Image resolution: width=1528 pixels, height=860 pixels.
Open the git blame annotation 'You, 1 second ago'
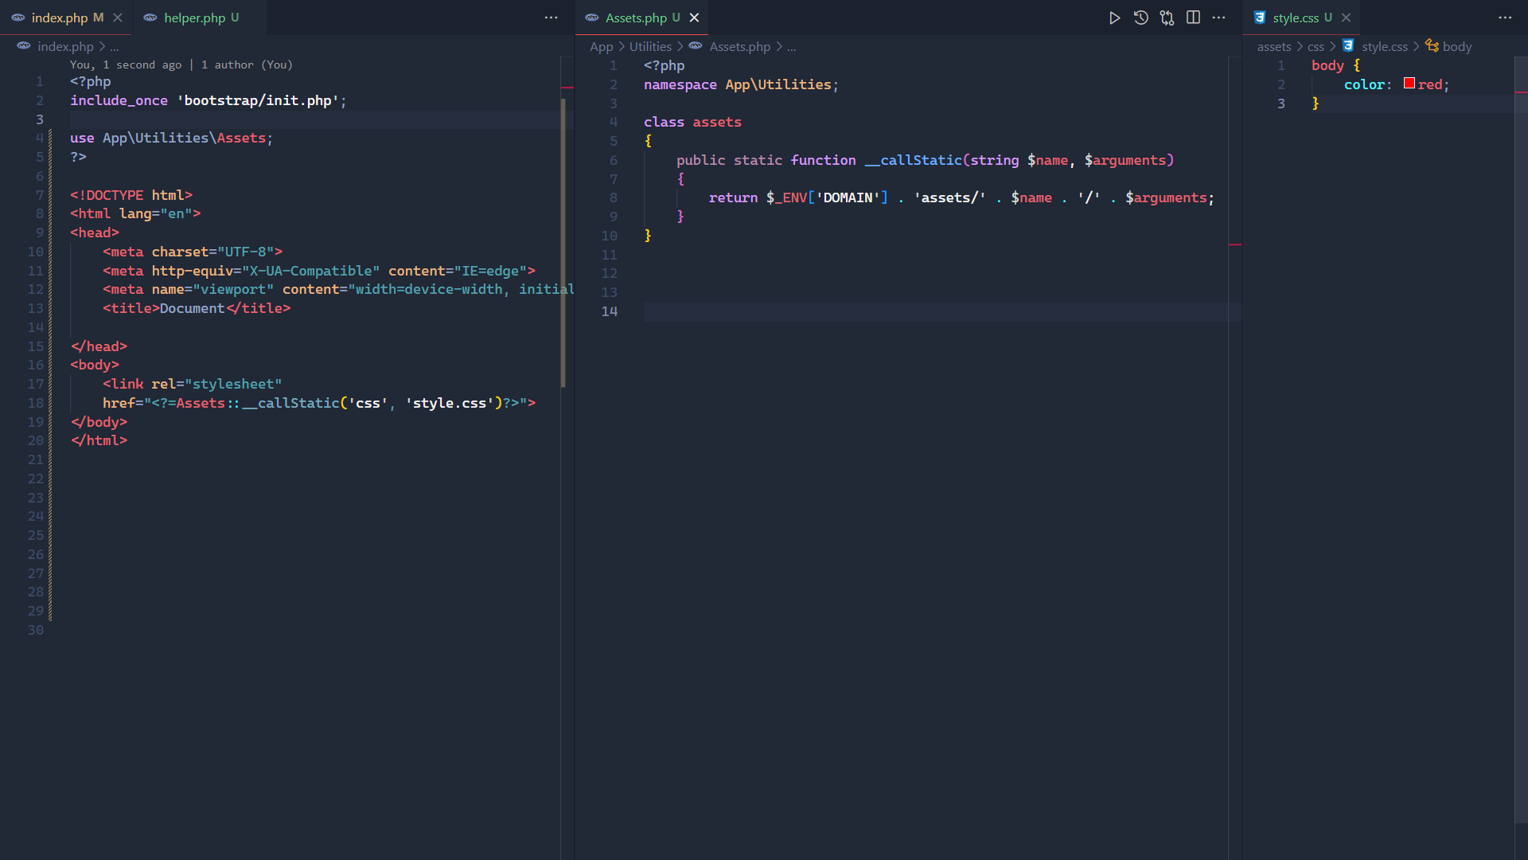coord(126,64)
